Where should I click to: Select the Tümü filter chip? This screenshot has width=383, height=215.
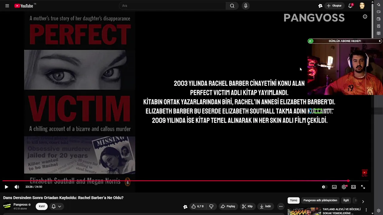(x=294, y=200)
